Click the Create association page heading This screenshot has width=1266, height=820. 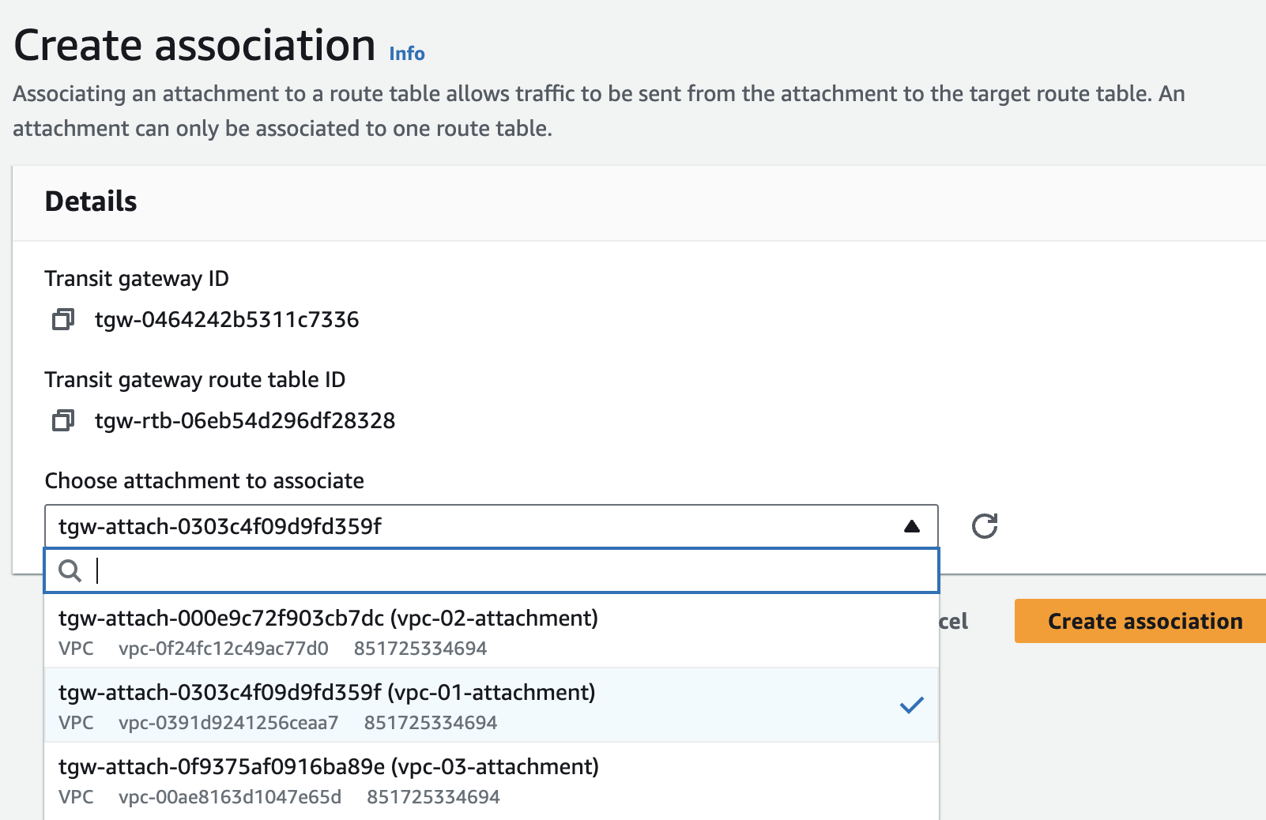tap(194, 45)
